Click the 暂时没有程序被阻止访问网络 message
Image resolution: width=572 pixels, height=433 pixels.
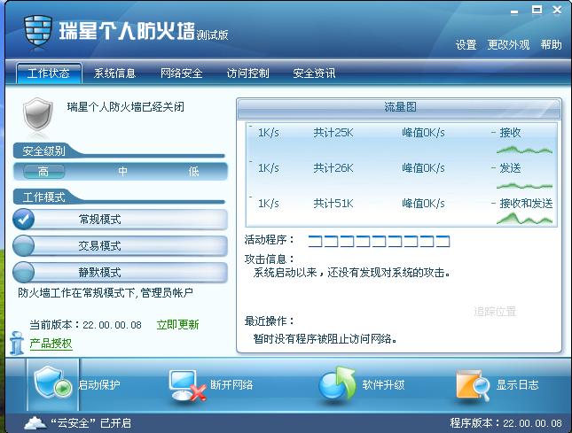tap(325, 338)
